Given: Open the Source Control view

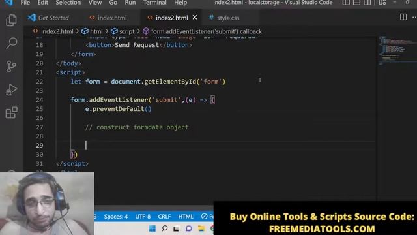Looking at the screenshot, I should [11, 67].
